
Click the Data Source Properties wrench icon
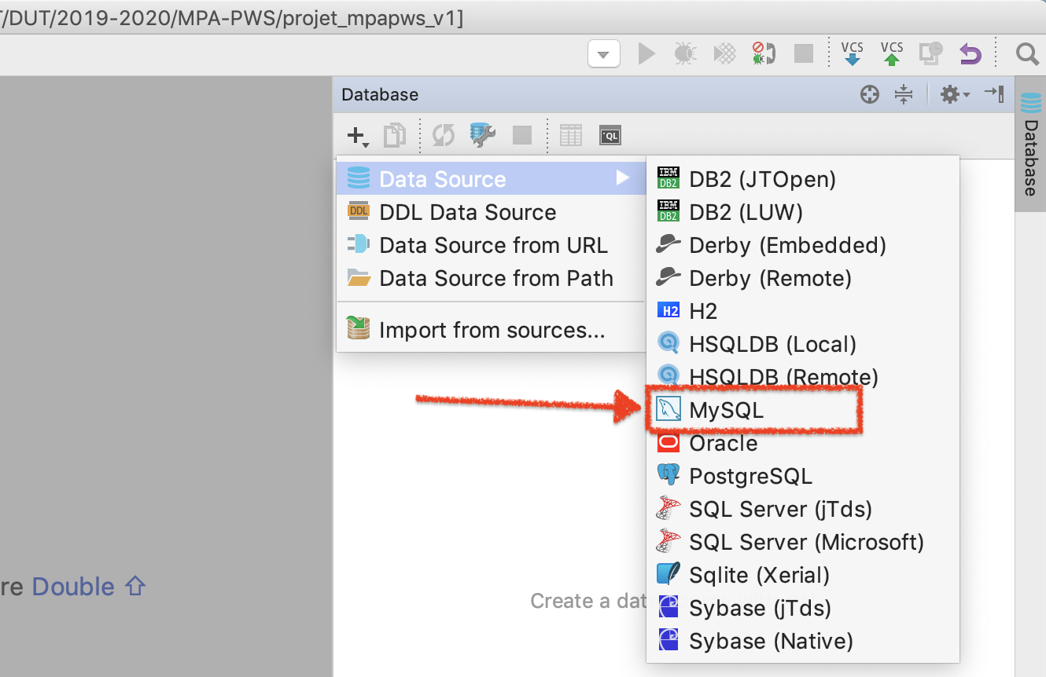(x=482, y=135)
